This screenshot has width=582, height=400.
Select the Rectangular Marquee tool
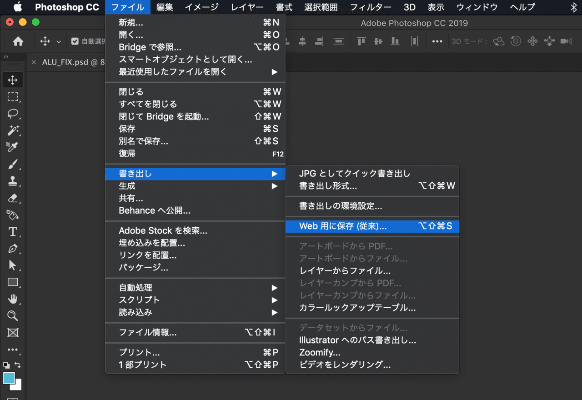pyautogui.click(x=13, y=97)
